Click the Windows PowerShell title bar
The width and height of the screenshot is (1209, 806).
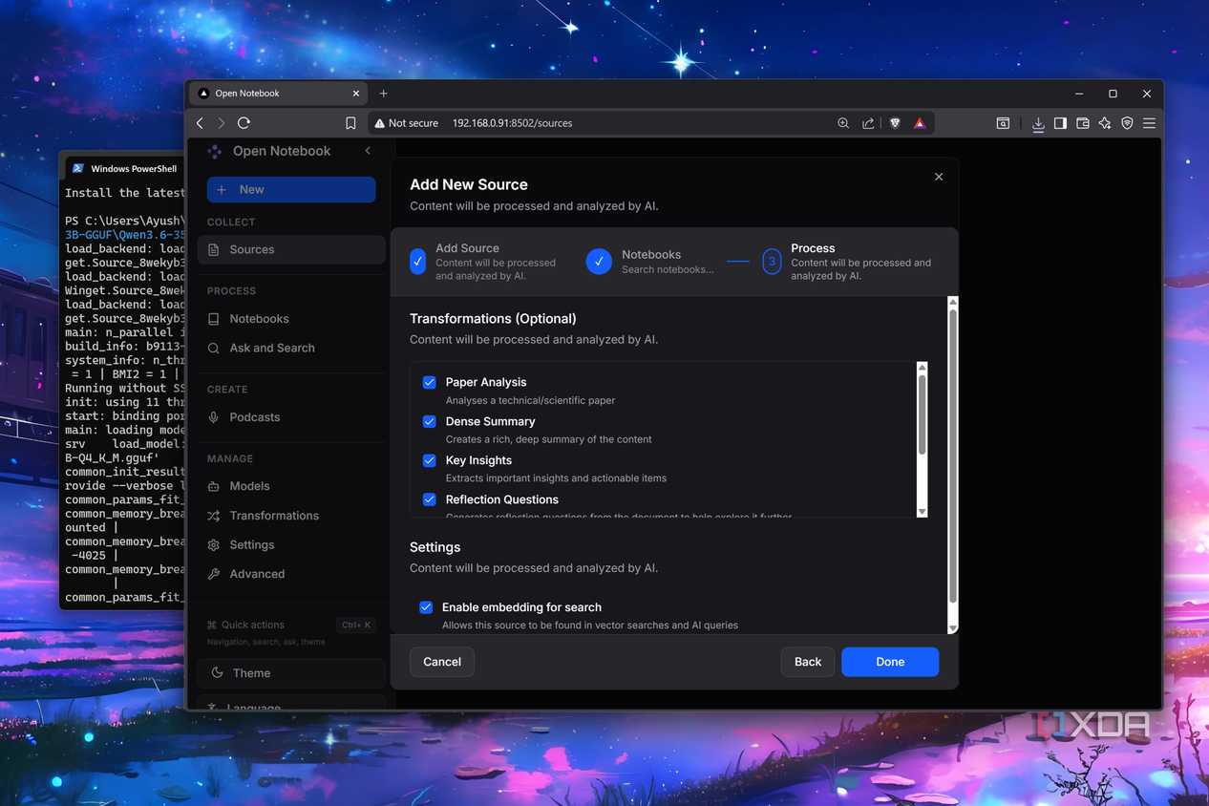(123, 169)
